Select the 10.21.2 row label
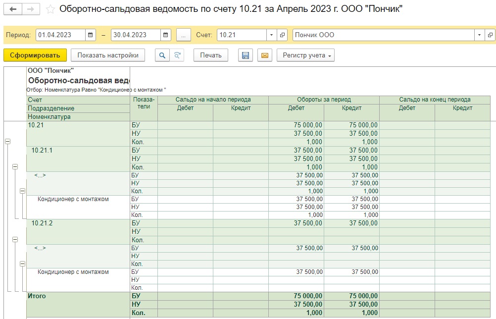Image resolution: width=496 pixels, height=319 pixels. (x=42, y=223)
